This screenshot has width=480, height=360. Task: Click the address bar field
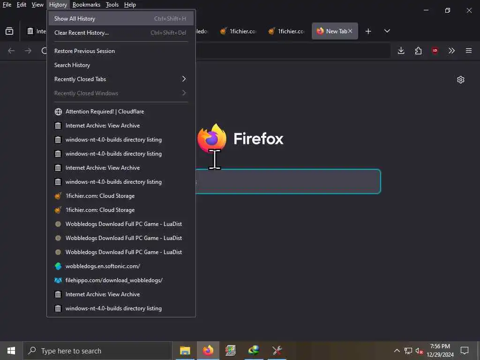tap(292, 51)
